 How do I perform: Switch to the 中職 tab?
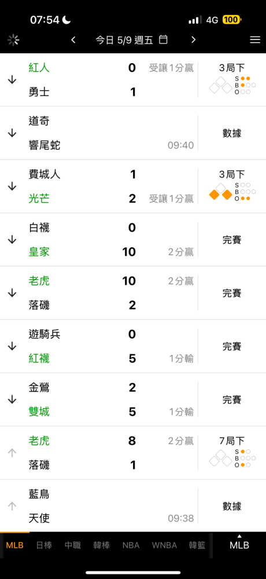click(x=73, y=545)
